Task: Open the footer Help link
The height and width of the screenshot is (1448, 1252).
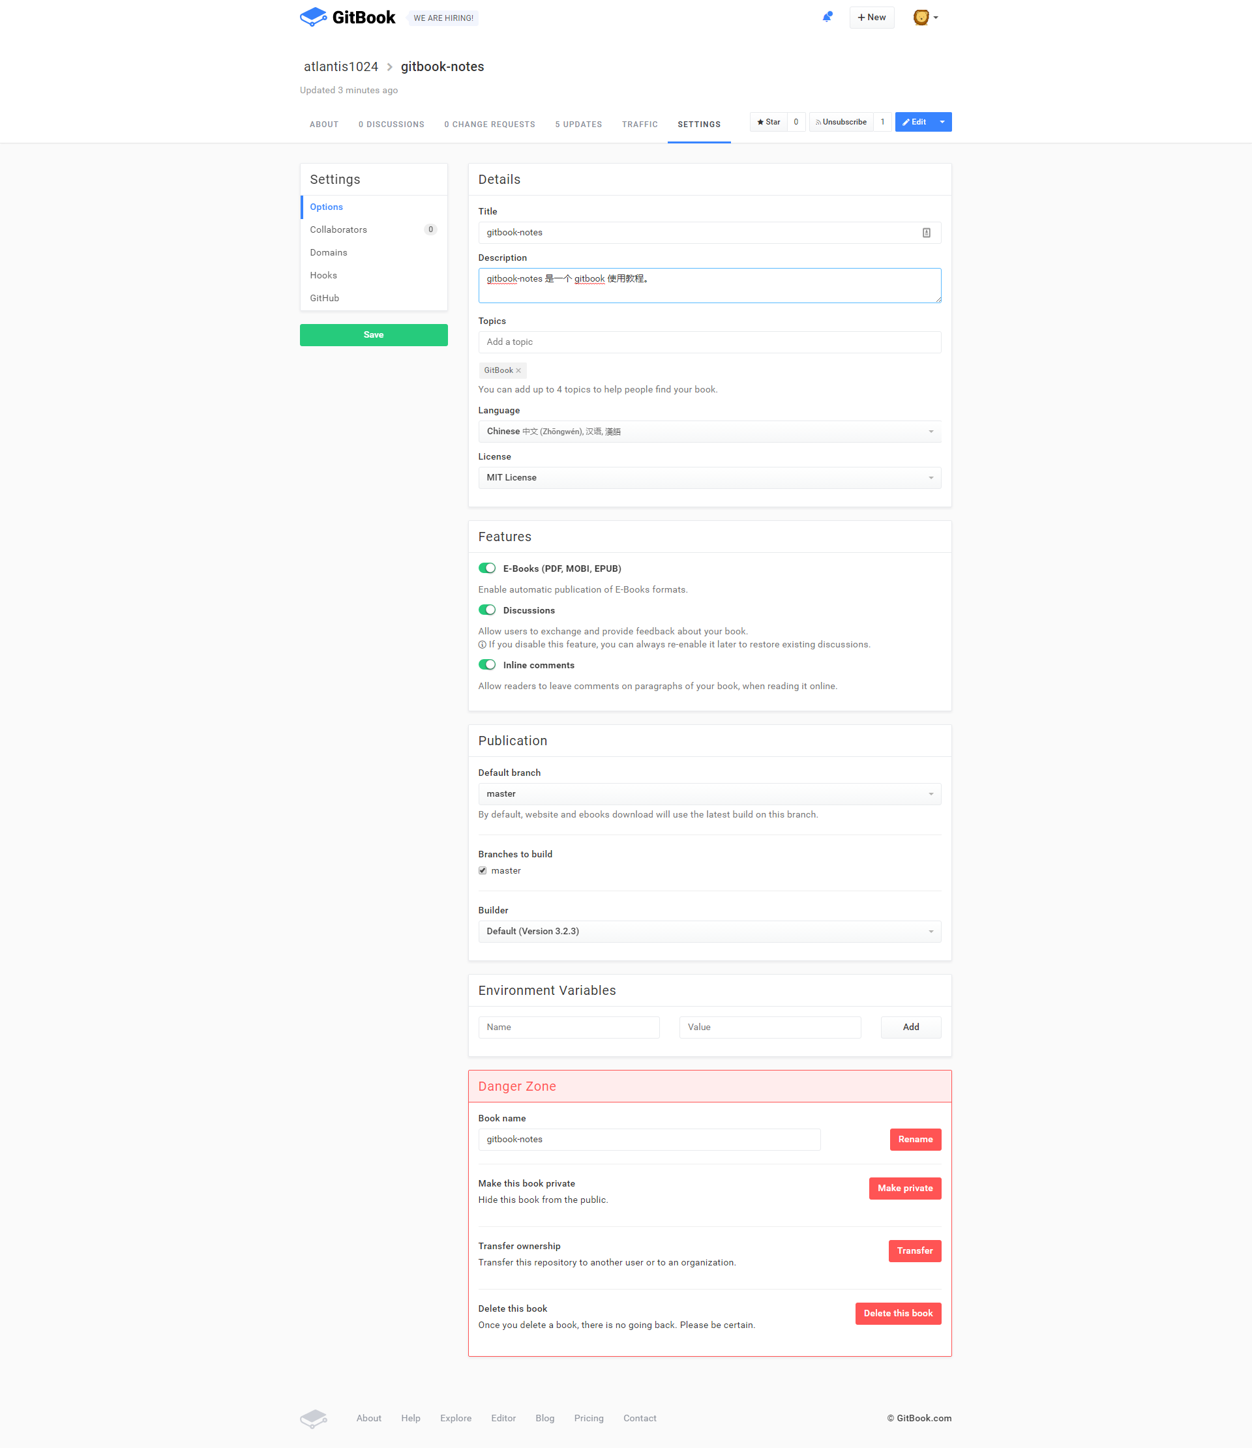Action: coord(411,1419)
